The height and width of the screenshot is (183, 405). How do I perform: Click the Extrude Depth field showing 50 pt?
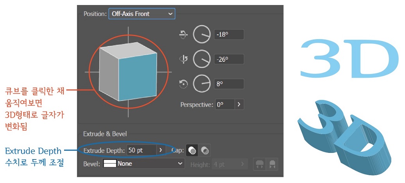click(x=141, y=150)
